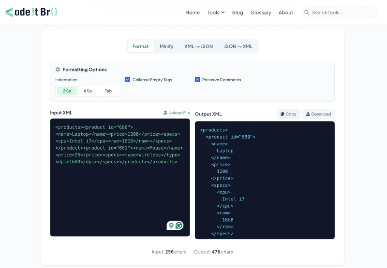Click the search magnifier icon
This screenshot has height=268, width=387.
click(x=307, y=13)
